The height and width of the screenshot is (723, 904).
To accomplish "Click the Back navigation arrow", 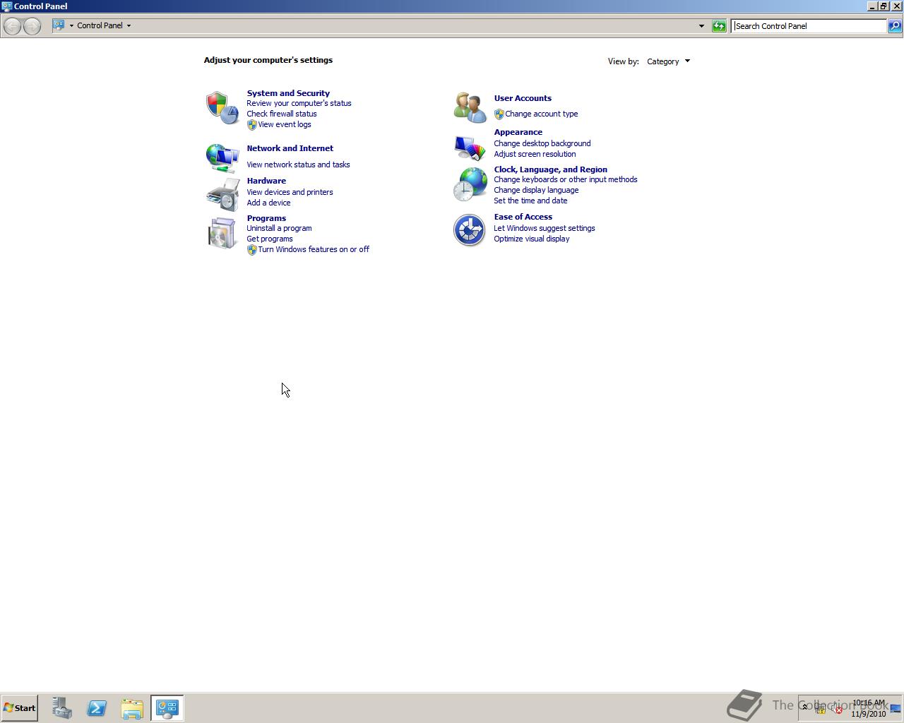I will pos(12,26).
